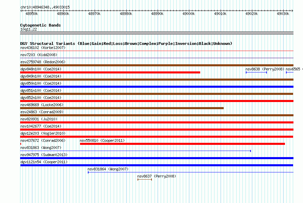Click the brown bar under esv2759748
This screenshot has height=203, width=303.
(x=157, y=65)
